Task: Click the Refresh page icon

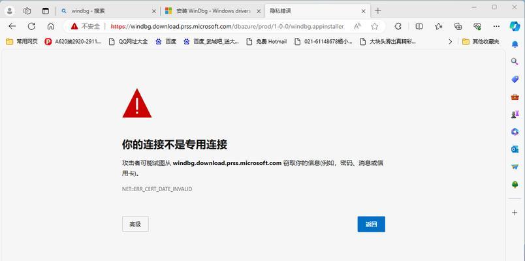Action: tap(31, 26)
